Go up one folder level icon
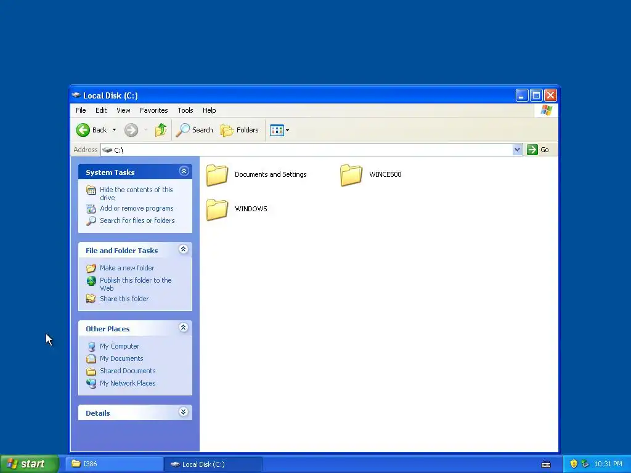The width and height of the screenshot is (631, 473). [161, 130]
